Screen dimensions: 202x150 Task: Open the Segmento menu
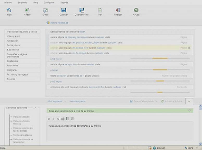[23, 2]
